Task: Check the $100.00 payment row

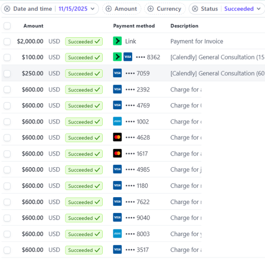Action: pyautogui.click(x=7, y=58)
